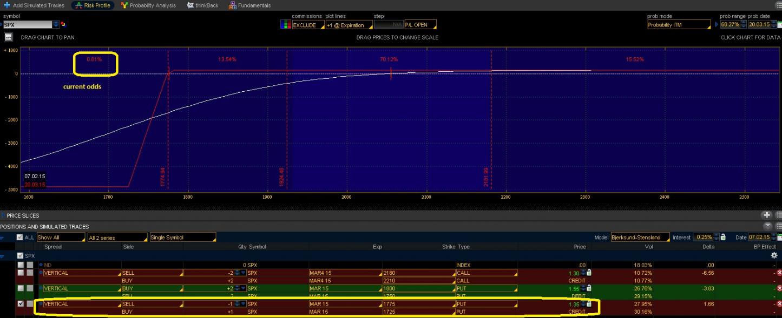Open Add Simulated Trades tab
This screenshot has width=782, height=318.
[x=34, y=5]
